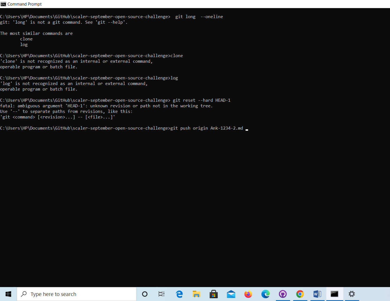This screenshot has height=301, width=390.
Task: Click the Command Prompt title bar icon
Action: coord(3,4)
